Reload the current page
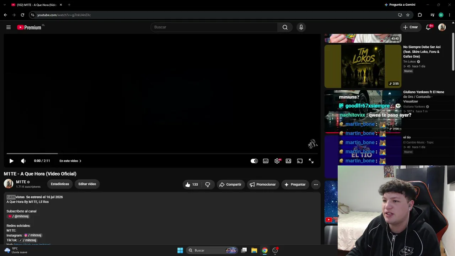 [22, 15]
